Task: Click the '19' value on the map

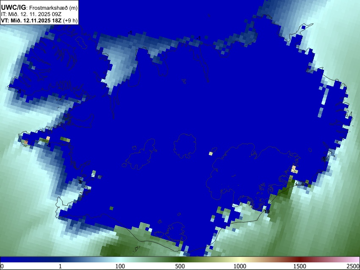Action: pyautogui.click(x=267, y=212)
